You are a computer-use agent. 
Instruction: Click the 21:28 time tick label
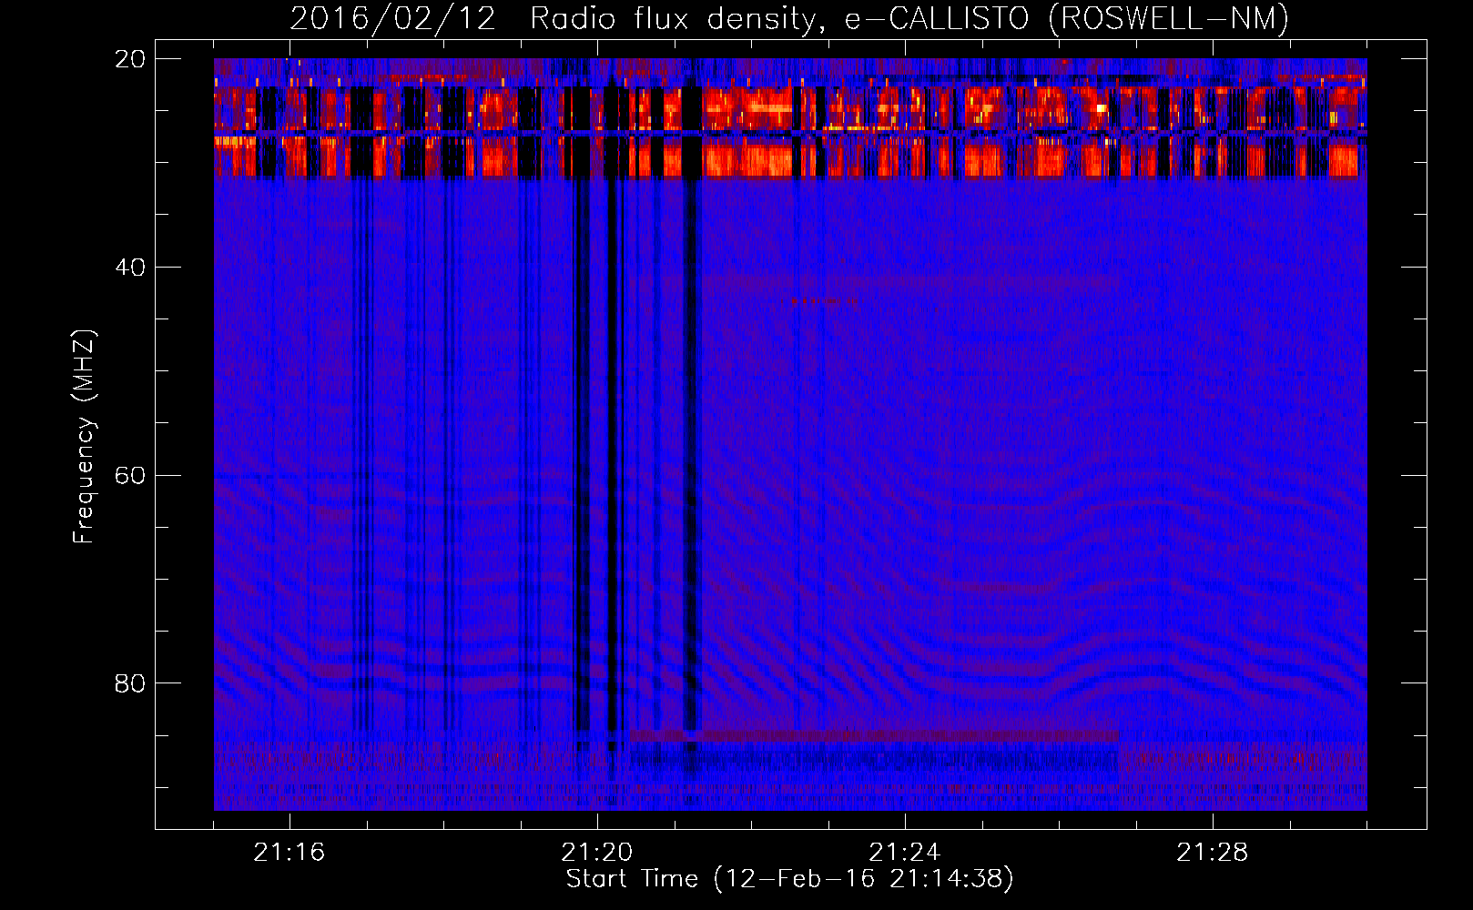pyautogui.click(x=1213, y=853)
